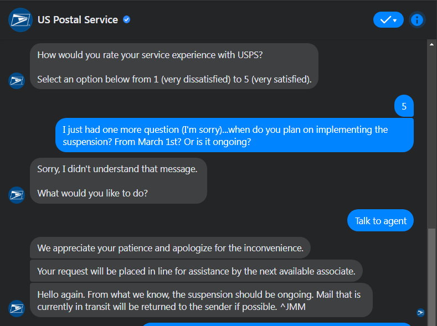437x326 pixels.
Task: Open the US Postal Service page name link
Action: tap(78, 20)
